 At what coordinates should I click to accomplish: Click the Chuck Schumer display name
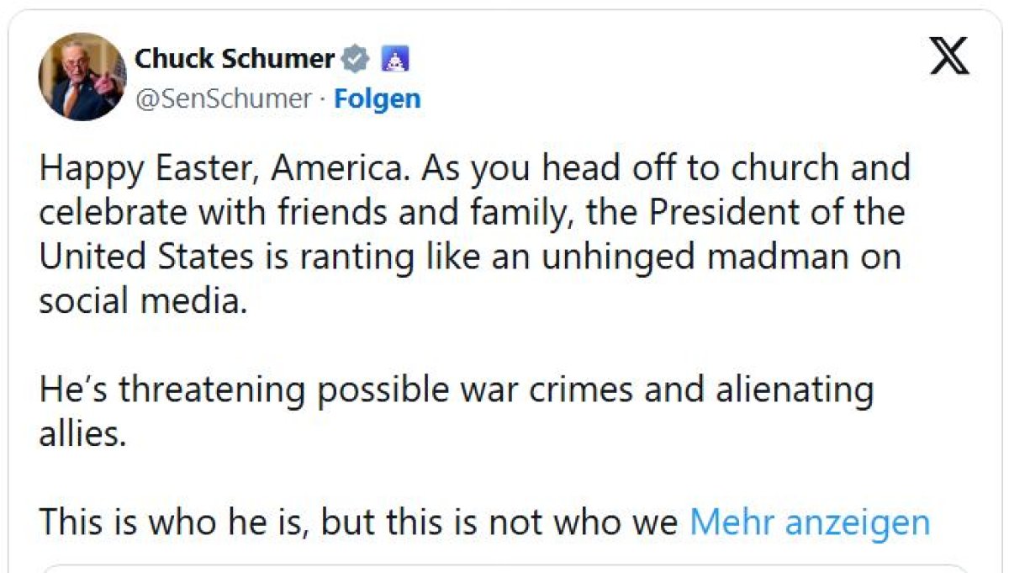[235, 60]
